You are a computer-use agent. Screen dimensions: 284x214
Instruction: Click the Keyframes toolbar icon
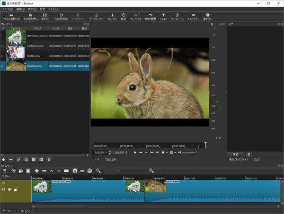pos(177,16)
